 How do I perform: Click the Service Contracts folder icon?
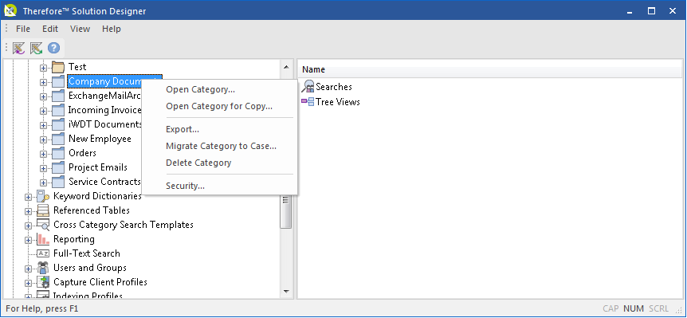tap(58, 182)
